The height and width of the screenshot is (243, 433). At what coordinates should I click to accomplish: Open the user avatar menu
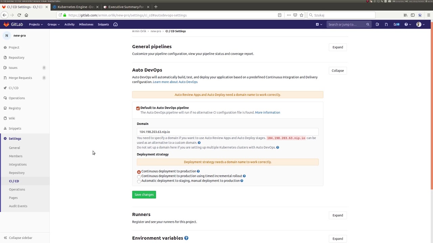(x=420, y=24)
